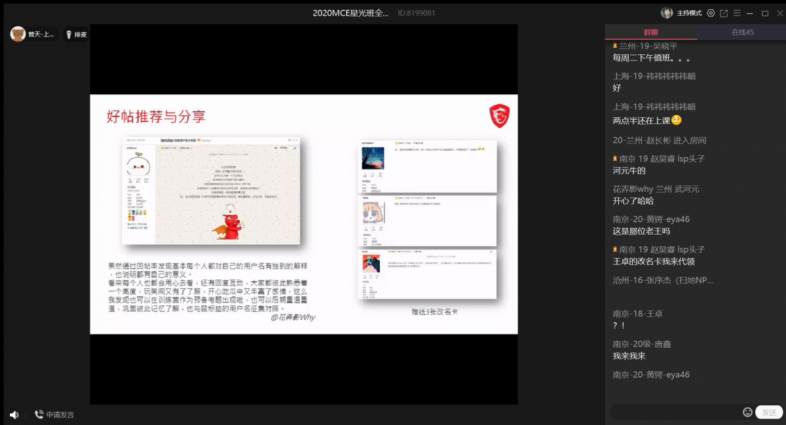Open the emoji picker in chat input
The height and width of the screenshot is (425, 786).
click(x=747, y=412)
